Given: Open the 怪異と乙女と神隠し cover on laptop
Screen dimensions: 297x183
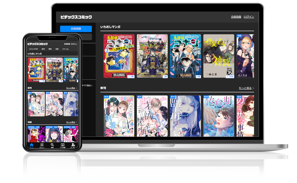Looking at the screenshot, I should point(219,56).
